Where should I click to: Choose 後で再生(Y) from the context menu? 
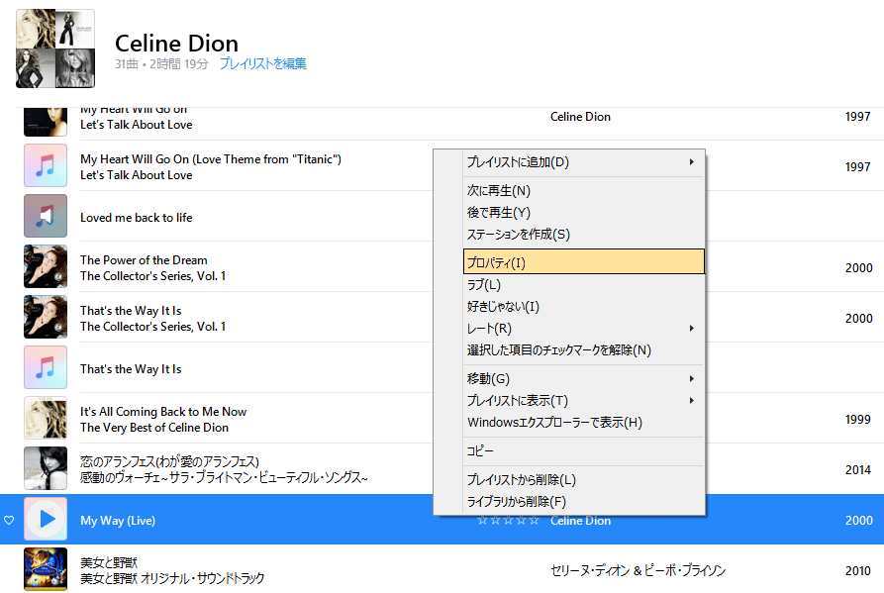(584, 213)
